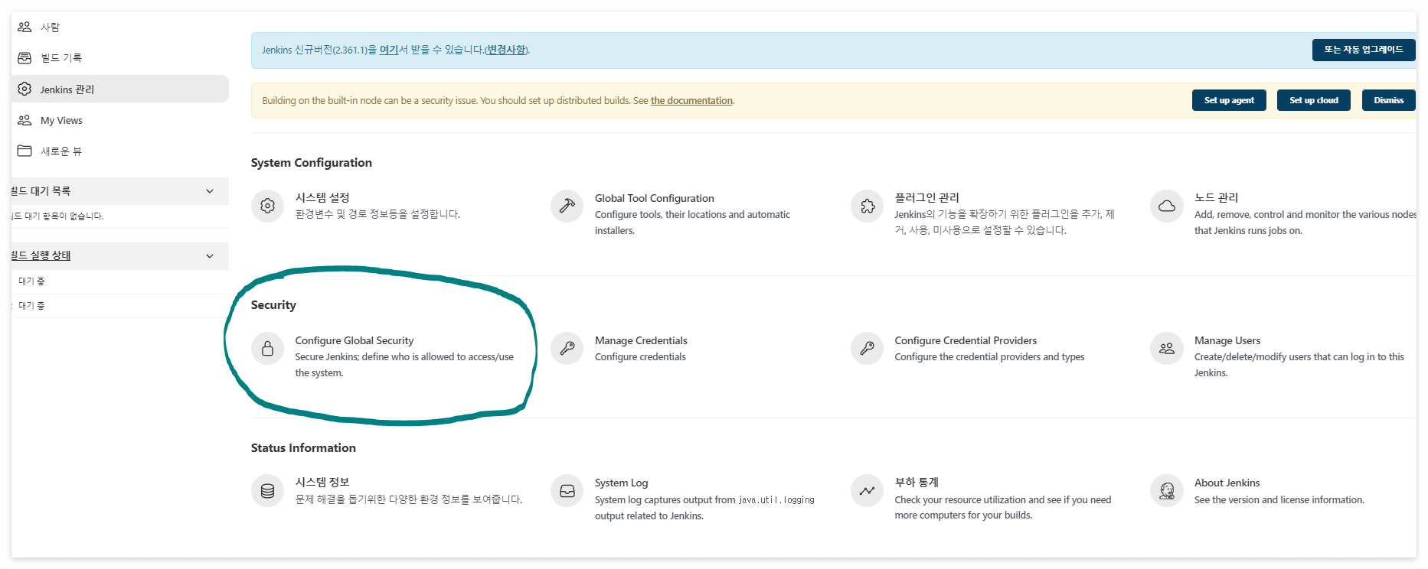The width and height of the screenshot is (1428, 569).
Task: Open the 노드 관리 title
Action: (1216, 197)
